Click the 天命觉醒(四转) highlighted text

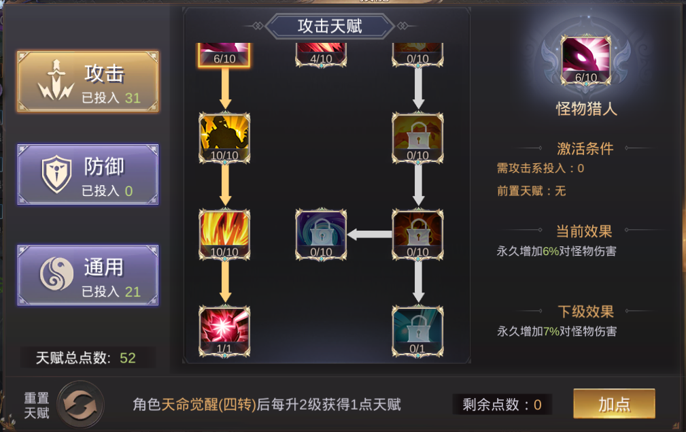click(x=209, y=404)
